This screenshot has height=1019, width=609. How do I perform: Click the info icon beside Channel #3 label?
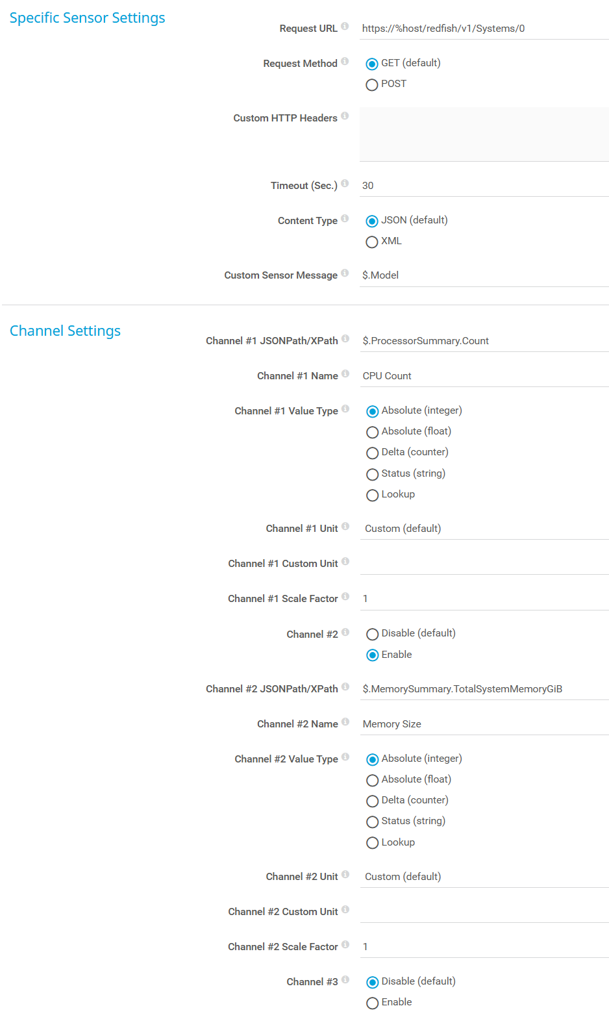345,980
